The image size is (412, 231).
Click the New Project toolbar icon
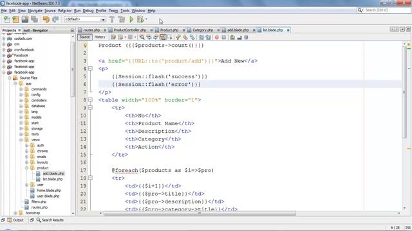pos(15,19)
